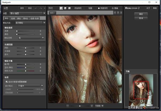
Task: Select single-pane preview layout icon
Action: 61,8
